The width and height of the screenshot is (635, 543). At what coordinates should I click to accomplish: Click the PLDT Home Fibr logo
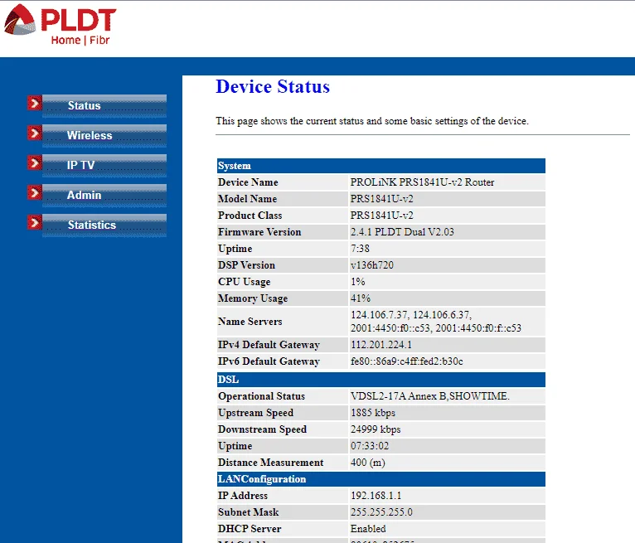(60, 25)
